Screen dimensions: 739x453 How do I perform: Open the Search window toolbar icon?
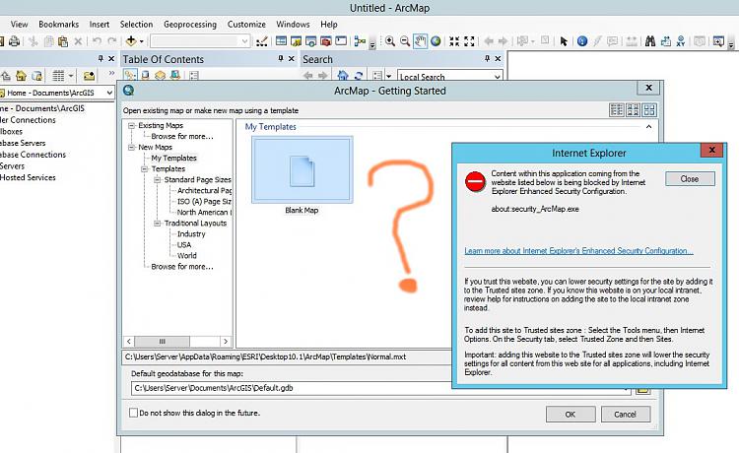coord(311,41)
